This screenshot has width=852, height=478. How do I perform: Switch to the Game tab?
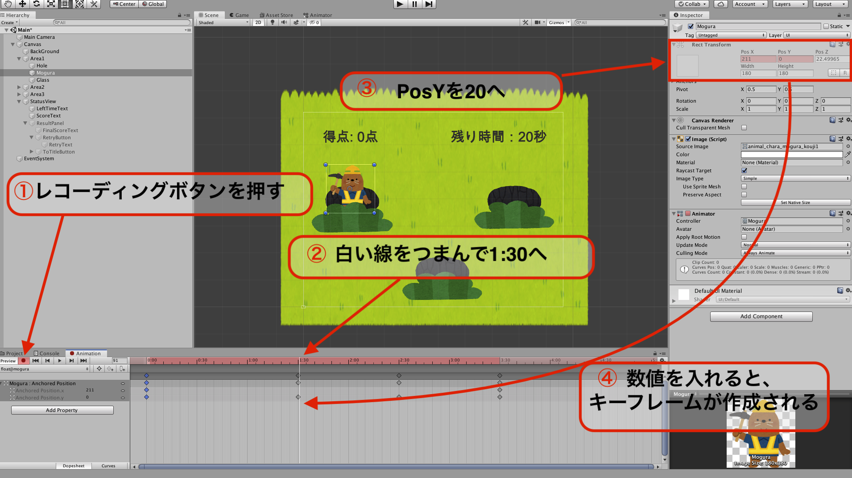pyautogui.click(x=239, y=15)
